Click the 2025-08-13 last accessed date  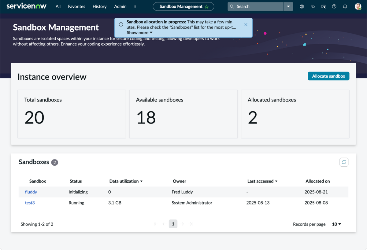(x=258, y=203)
